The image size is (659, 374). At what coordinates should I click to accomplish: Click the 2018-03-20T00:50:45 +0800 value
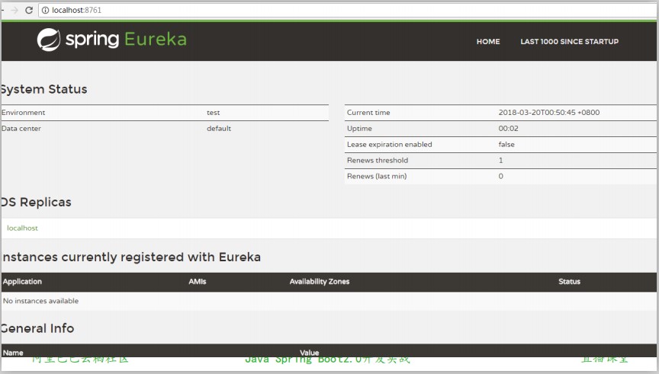tap(549, 113)
